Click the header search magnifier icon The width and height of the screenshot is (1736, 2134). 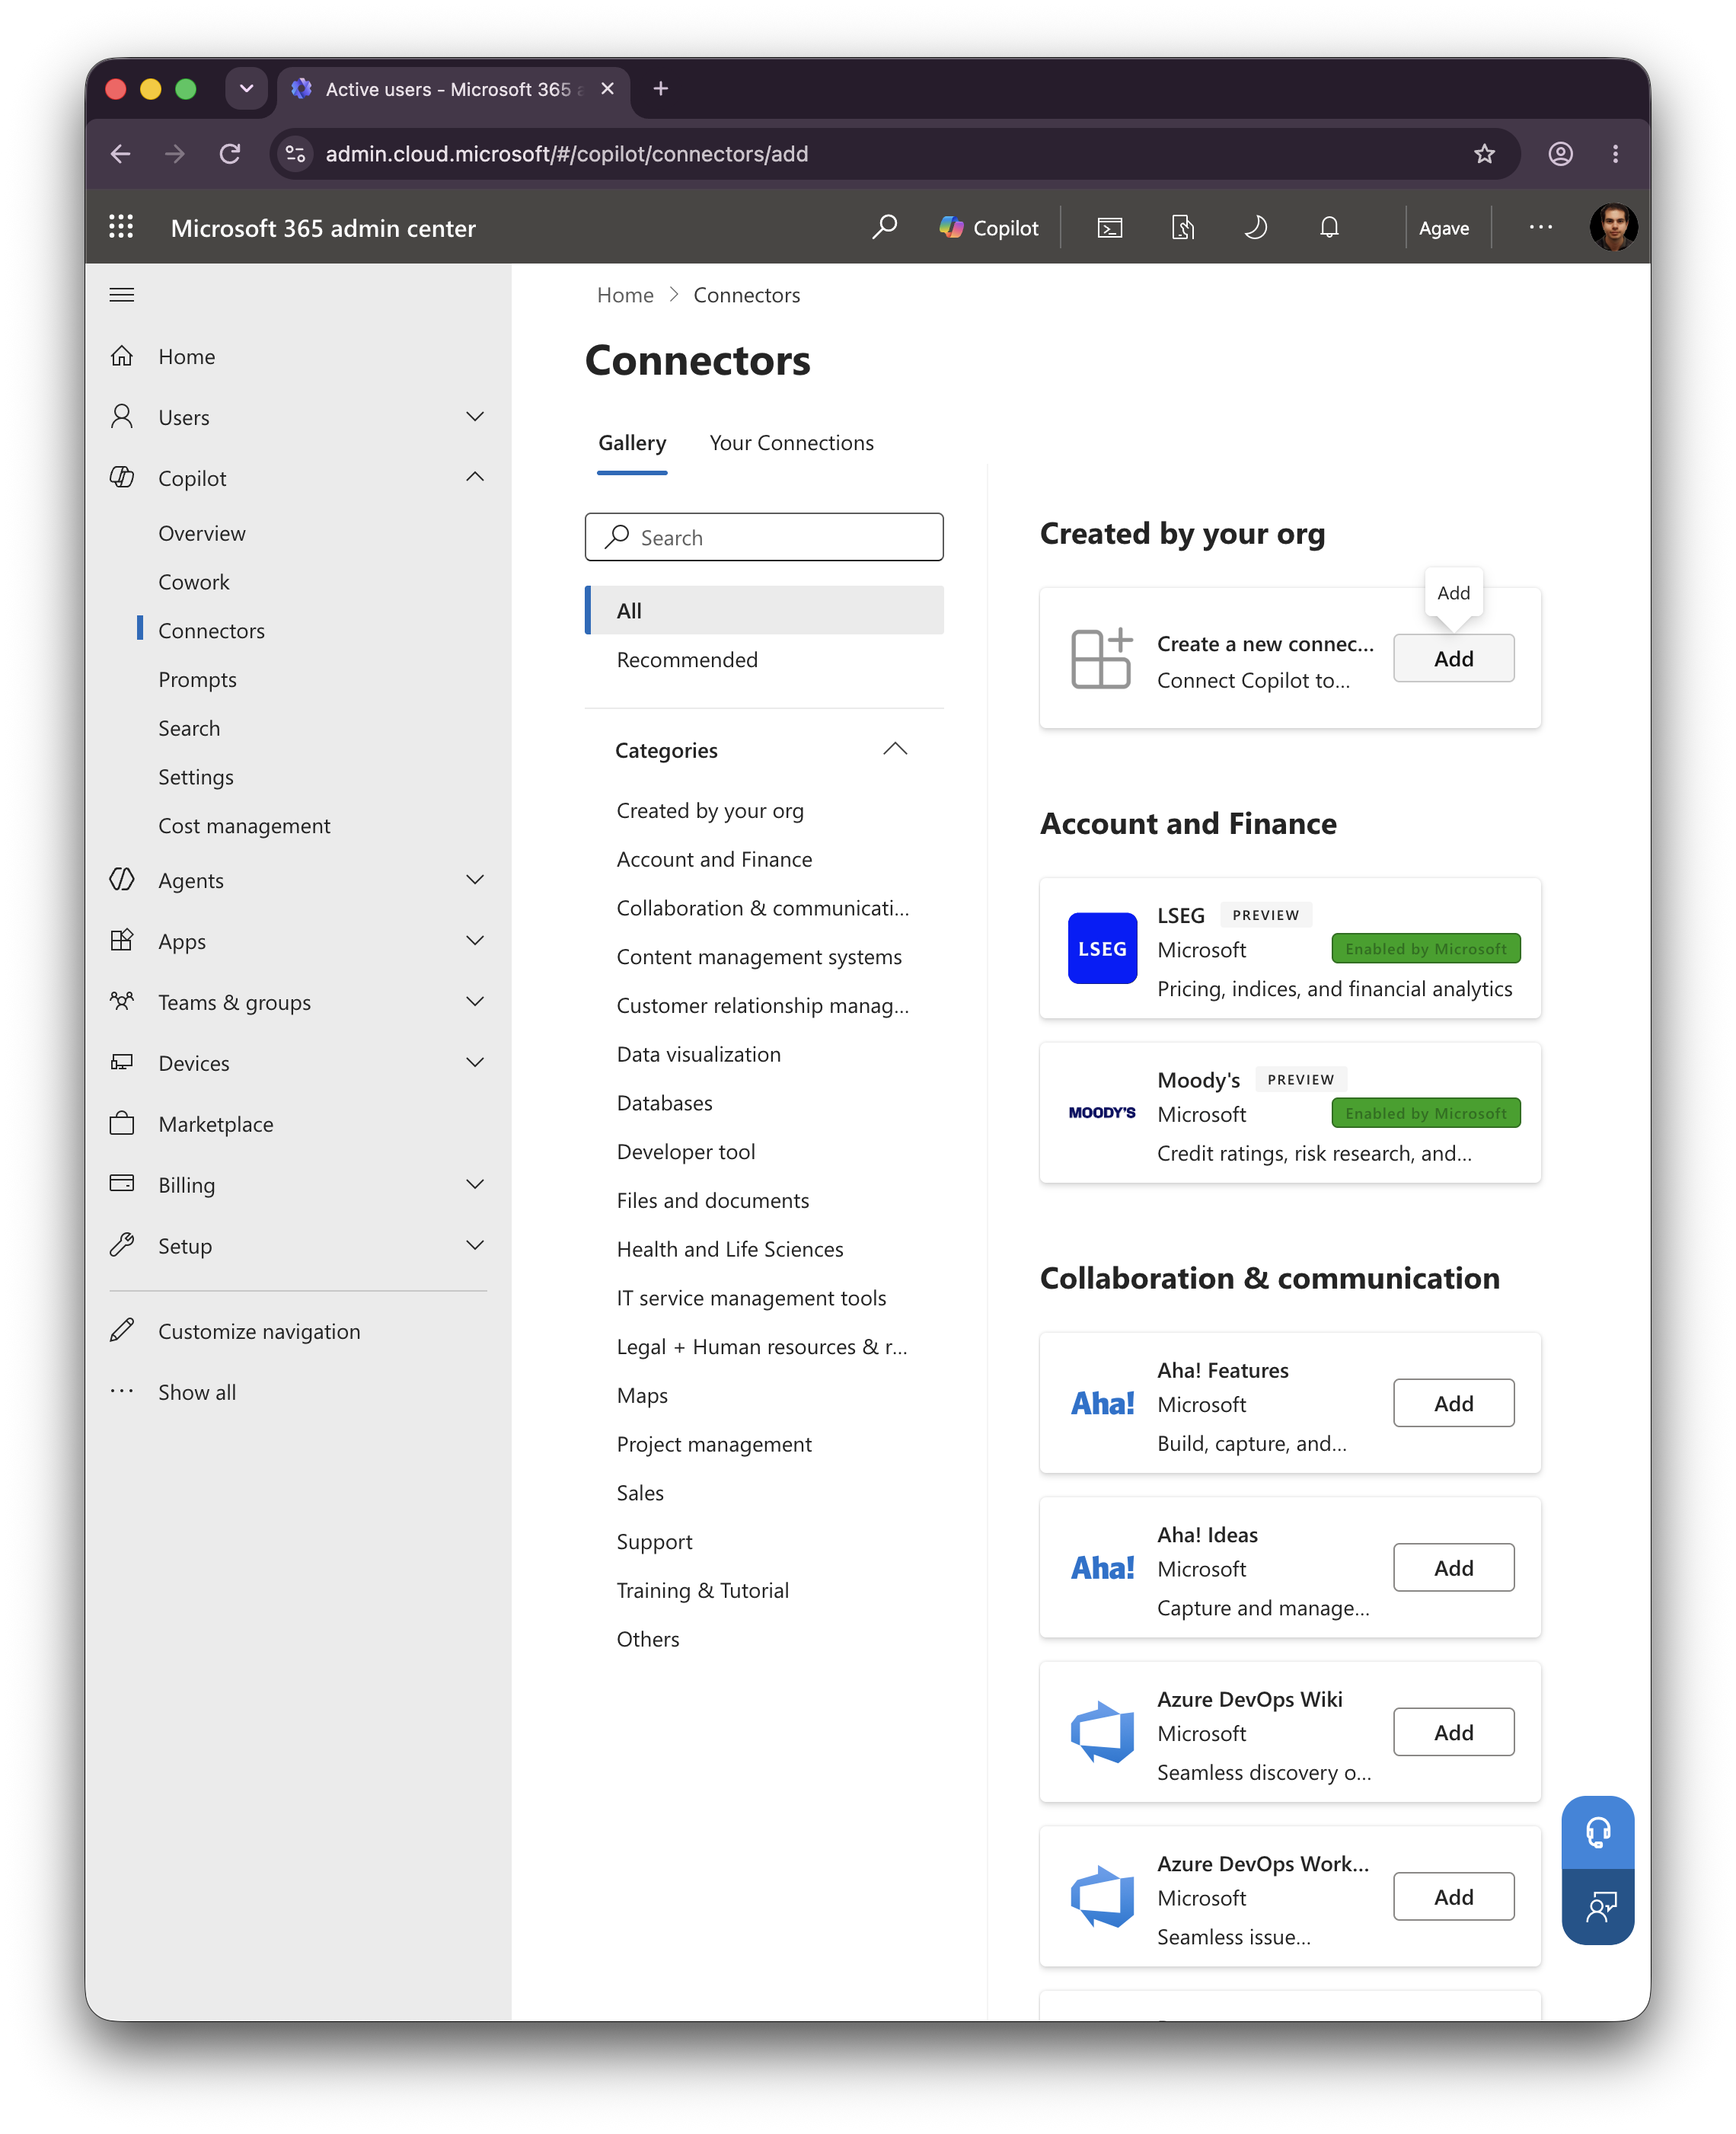tap(884, 227)
